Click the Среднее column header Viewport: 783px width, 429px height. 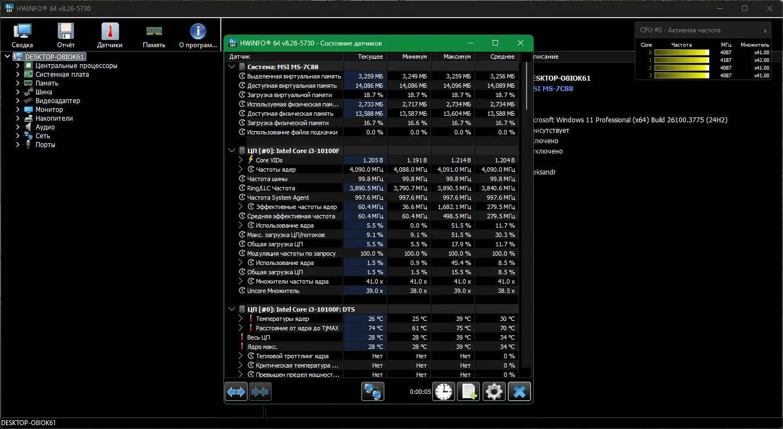pyautogui.click(x=497, y=57)
